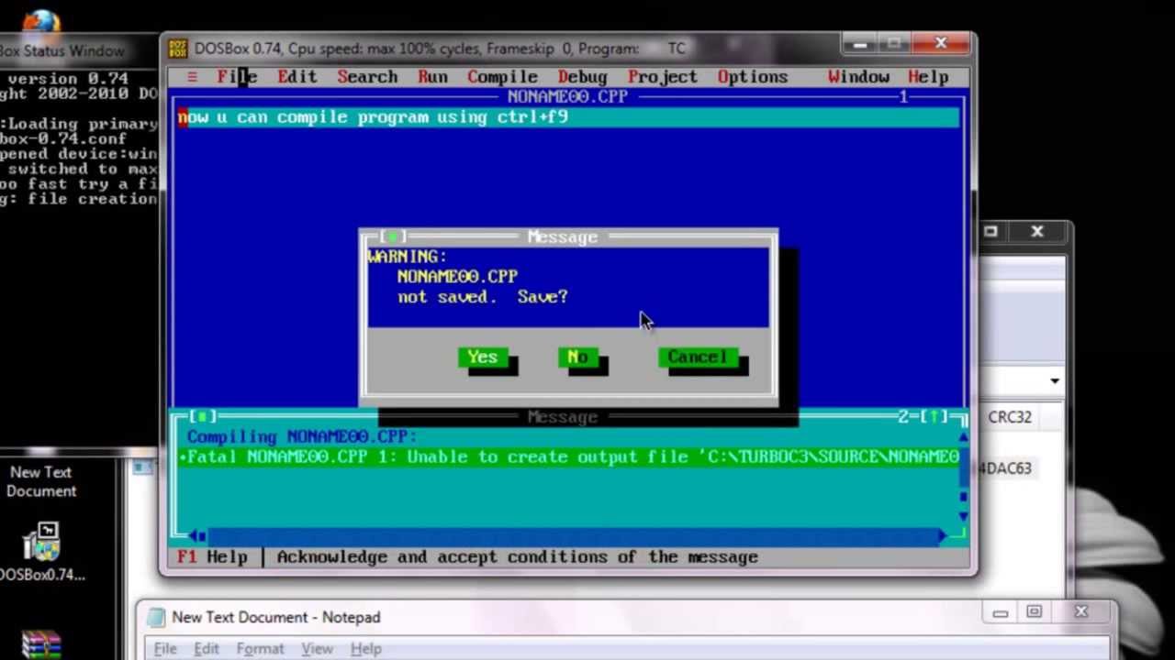
Task: Open the File menu in Notepad
Action: click(x=165, y=648)
